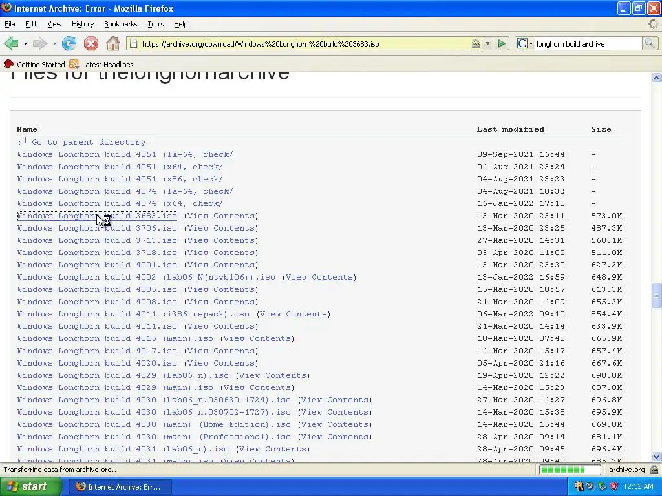The width and height of the screenshot is (662, 496).
Task: Click the 573.0M size value
Action: [606, 216]
